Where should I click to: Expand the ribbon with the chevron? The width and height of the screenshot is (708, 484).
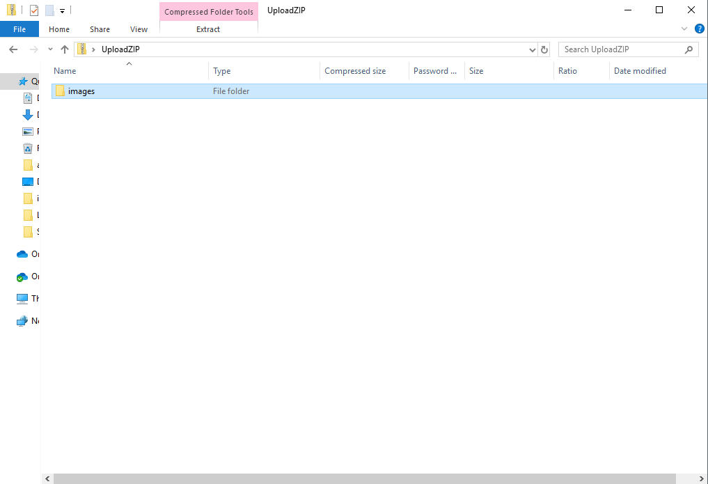(x=684, y=29)
